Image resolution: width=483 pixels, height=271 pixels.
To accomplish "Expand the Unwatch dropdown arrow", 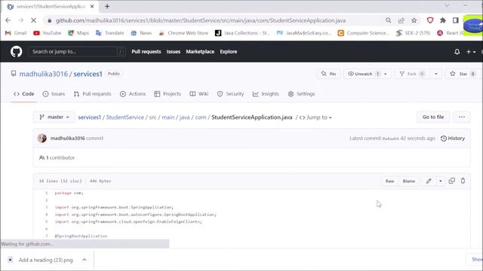I will pyautogui.click(x=386, y=74).
